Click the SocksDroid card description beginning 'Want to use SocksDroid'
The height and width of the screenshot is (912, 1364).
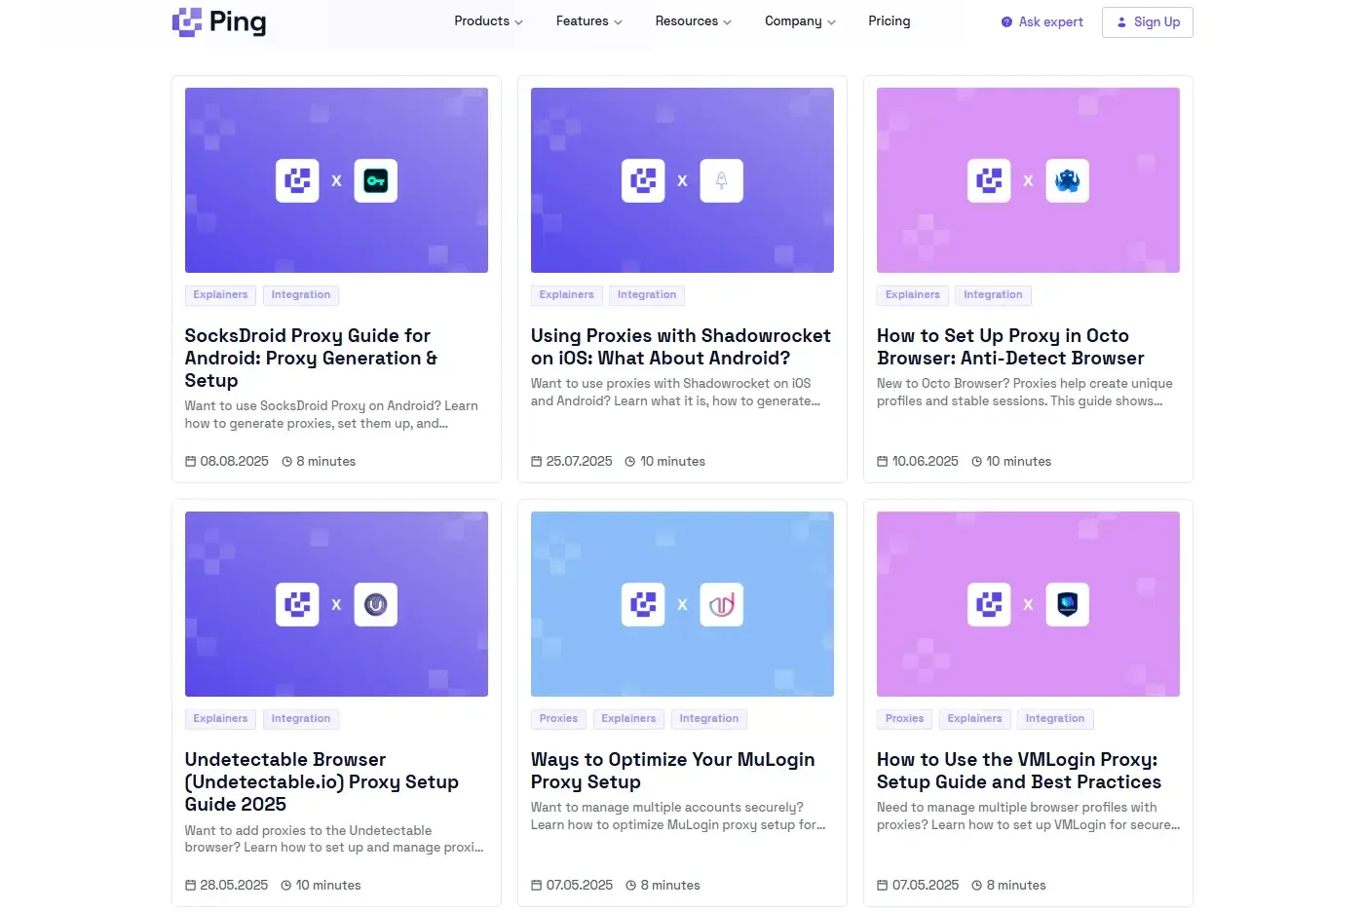[331, 415]
